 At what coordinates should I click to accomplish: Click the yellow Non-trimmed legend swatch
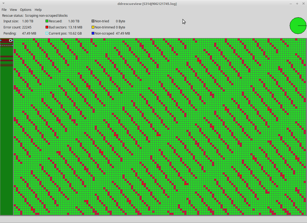[x=93, y=27]
